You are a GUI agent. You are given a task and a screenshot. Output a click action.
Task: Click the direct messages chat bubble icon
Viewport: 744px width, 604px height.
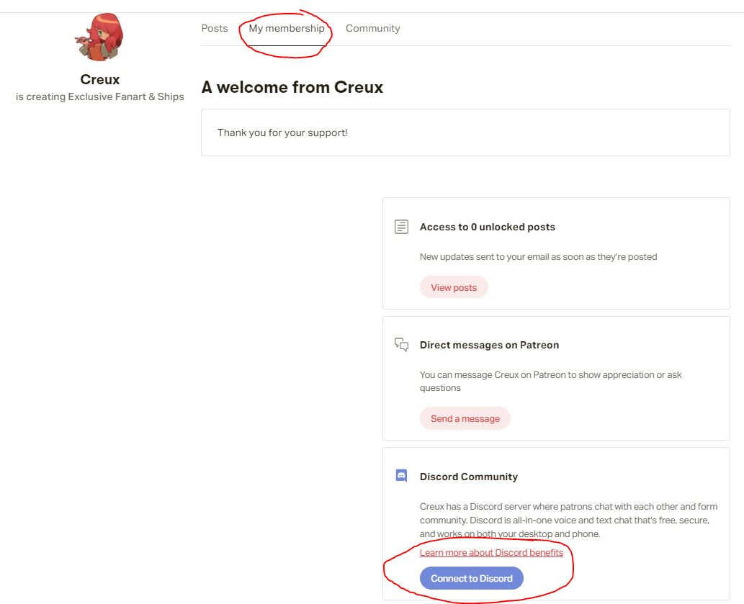401,344
